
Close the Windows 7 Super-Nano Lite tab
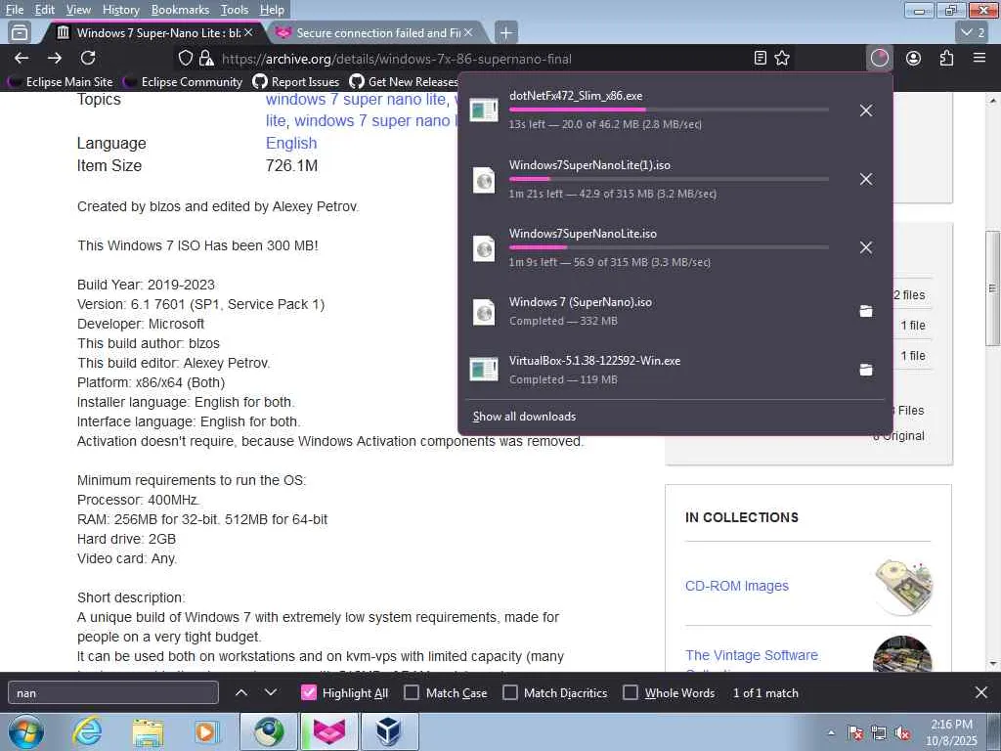(248, 32)
